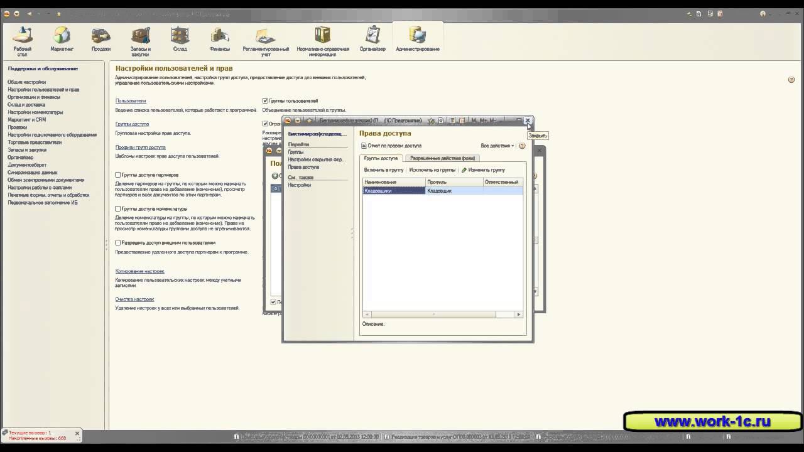Open Отчет по правам доступа report
Image resolution: width=804 pixels, height=452 pixels.
click(x=391, y=146)
